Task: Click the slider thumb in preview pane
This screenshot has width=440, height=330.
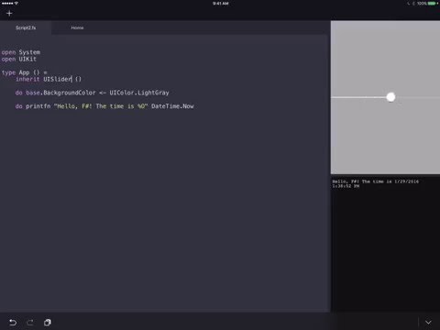Action: 390,97
